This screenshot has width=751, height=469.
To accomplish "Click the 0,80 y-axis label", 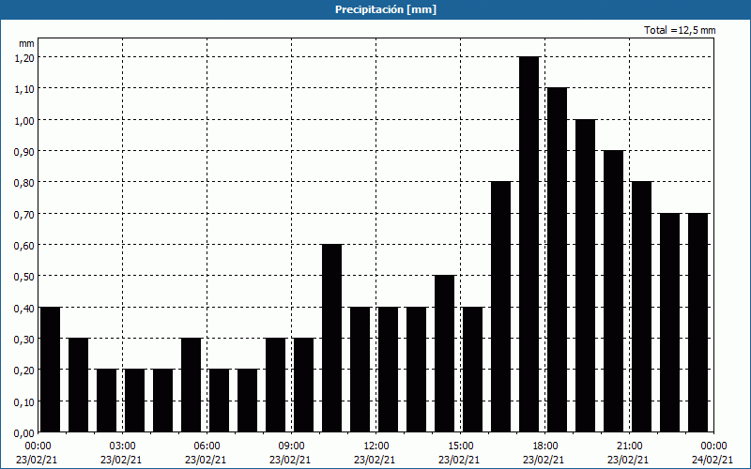I will pyautogui.click(x=26, y=182).
